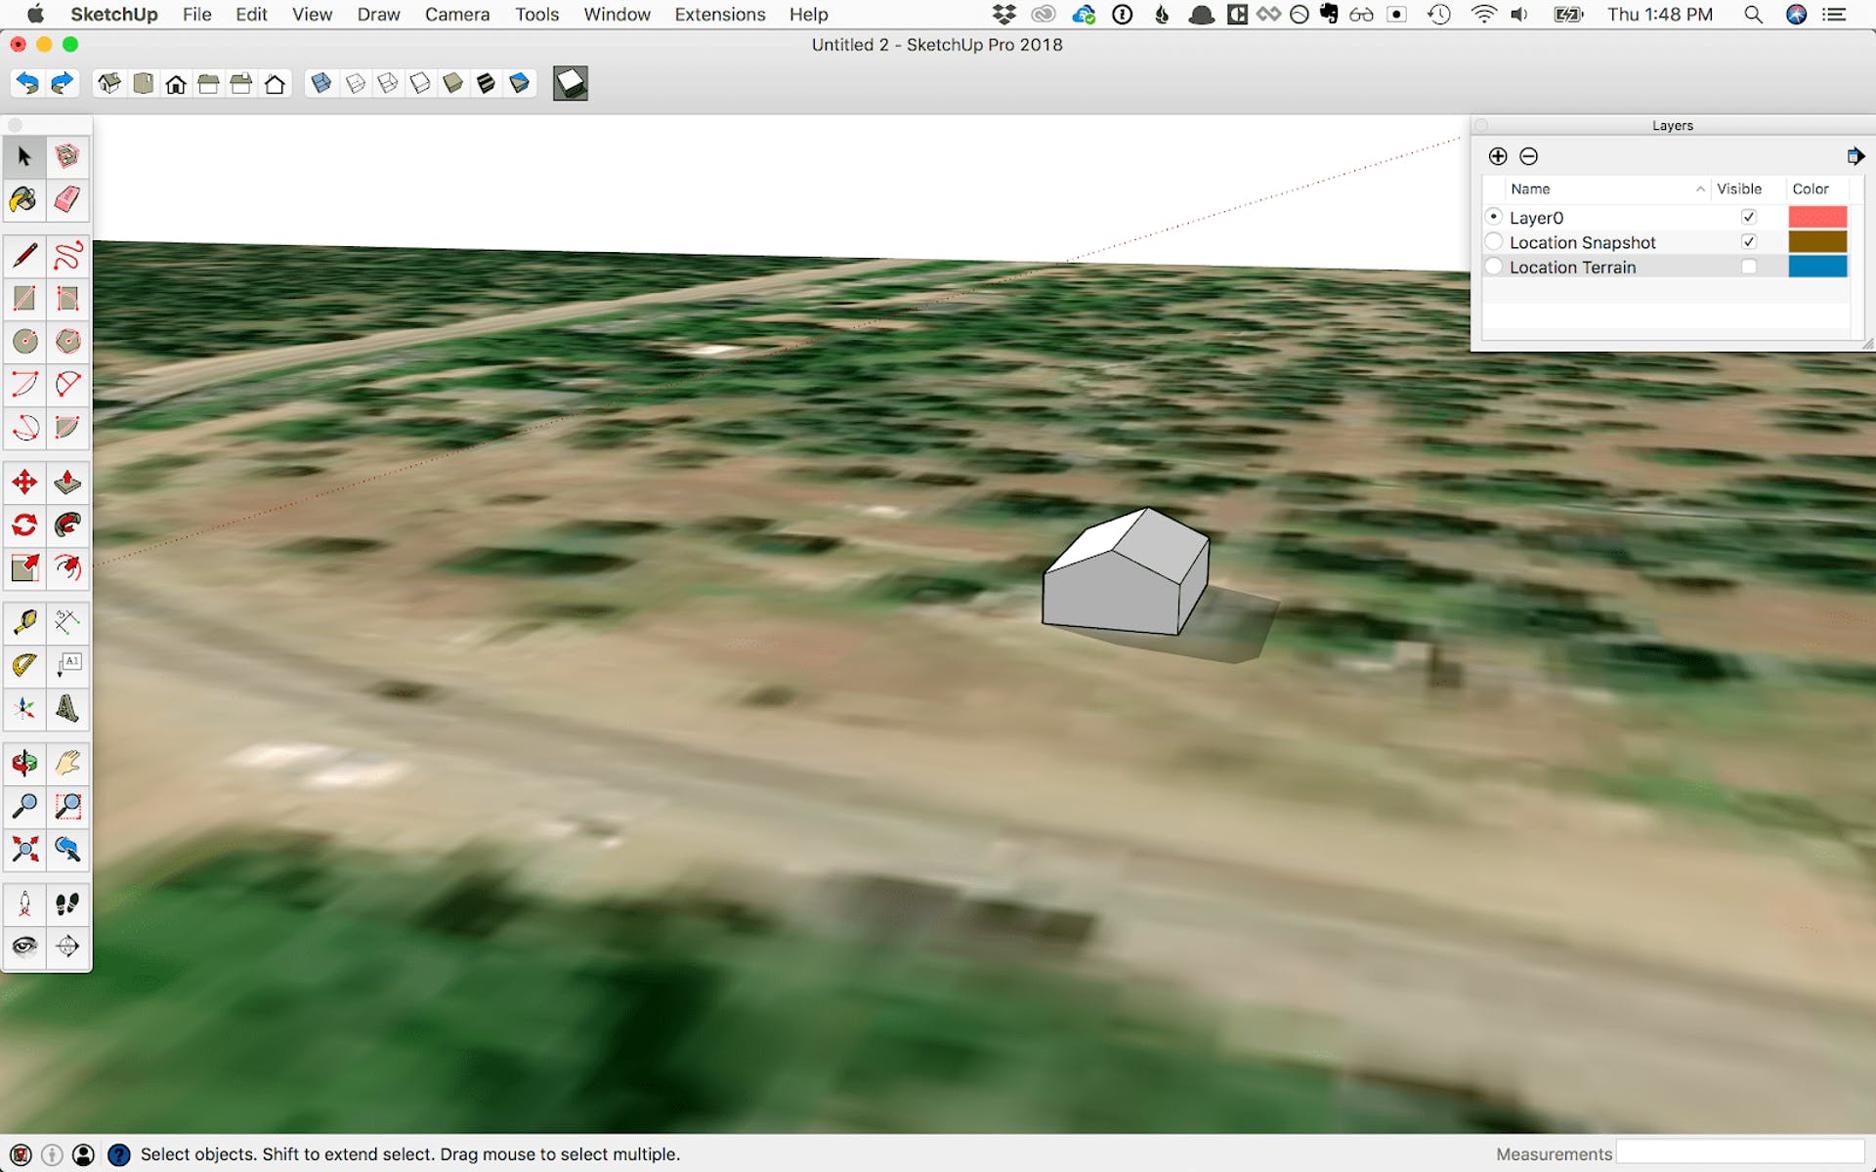This screenshot has height=1172, width=1876.
Task: Select the Line pencil tool
Action: [x=24, y=255]
